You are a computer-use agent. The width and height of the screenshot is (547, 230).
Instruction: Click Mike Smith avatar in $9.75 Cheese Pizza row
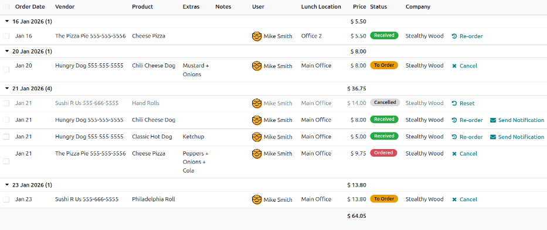[257, 154]
